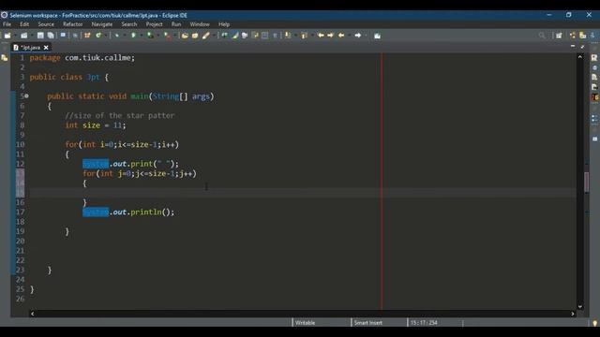Open the New dropdown arrow beside New icon
The height and width of the screenshot is (337, 600).
(15, 36)
